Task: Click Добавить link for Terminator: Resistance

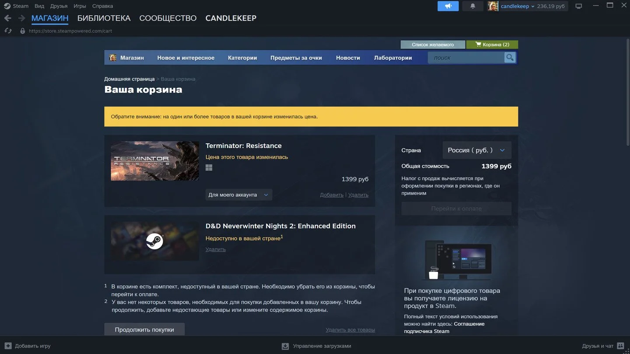Action: click(332, 195)
